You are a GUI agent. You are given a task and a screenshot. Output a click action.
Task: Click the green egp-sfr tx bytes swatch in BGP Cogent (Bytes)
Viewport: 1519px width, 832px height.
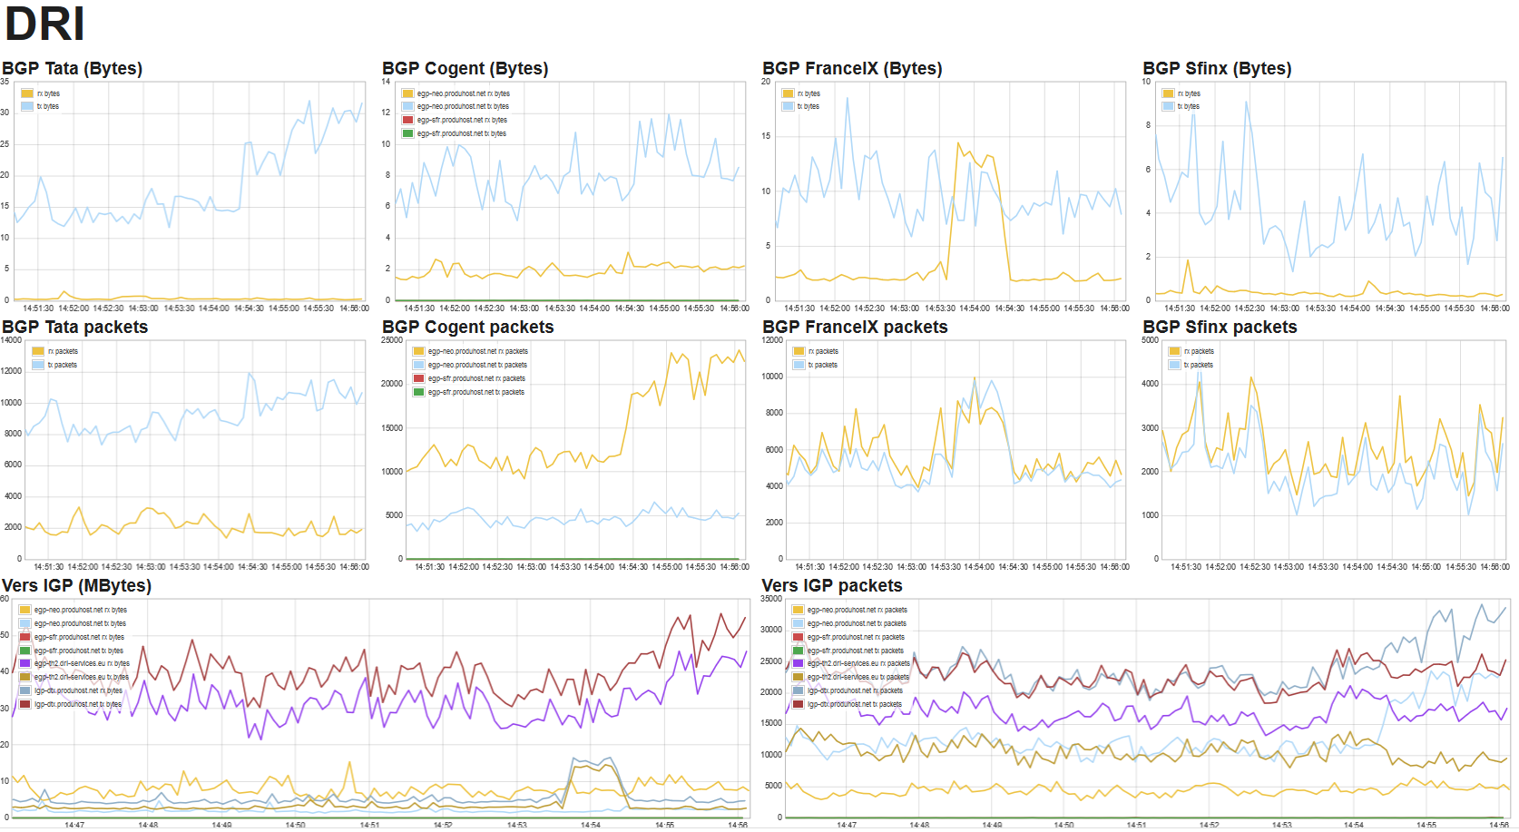click(x=408, y=133)
